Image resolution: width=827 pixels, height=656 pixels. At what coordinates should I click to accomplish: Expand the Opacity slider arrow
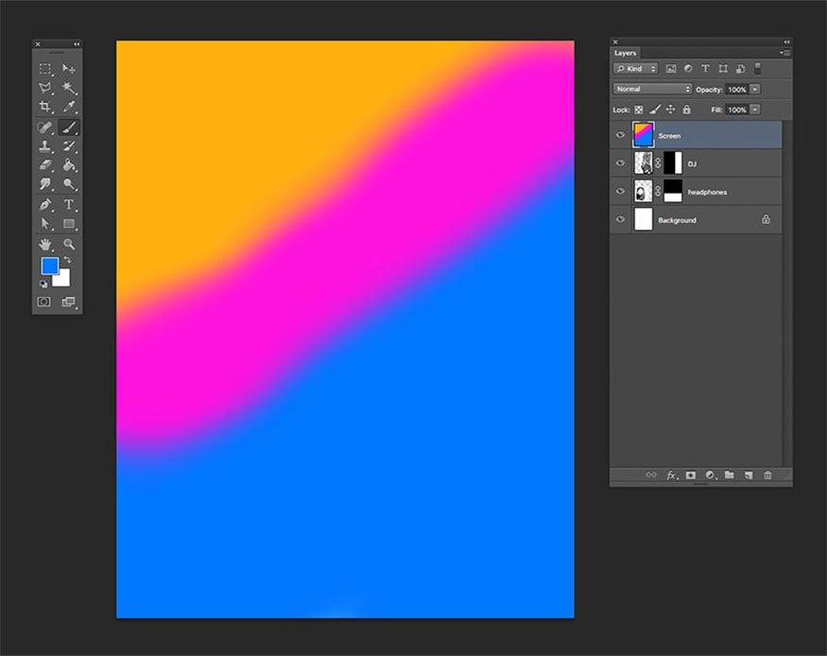coord(754,89)
